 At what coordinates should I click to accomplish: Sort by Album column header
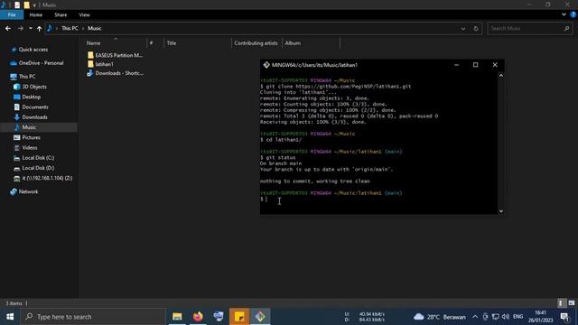293,43
